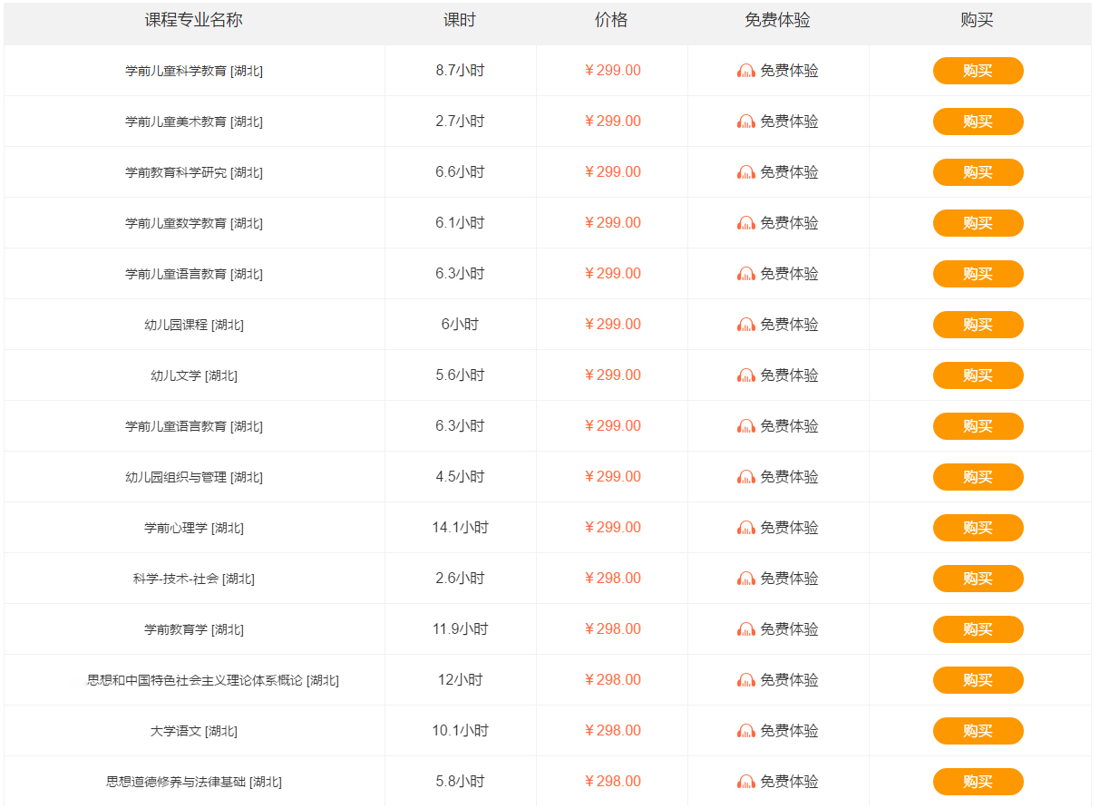This screenshot has width=1100, height=808.
Task: Click headphone icon in 大学语文 row
Action: point(746,731)
